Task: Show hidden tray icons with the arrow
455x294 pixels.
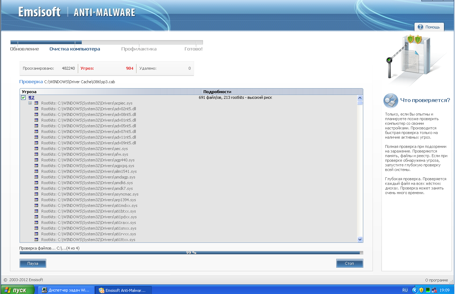Action: (414, 290)
